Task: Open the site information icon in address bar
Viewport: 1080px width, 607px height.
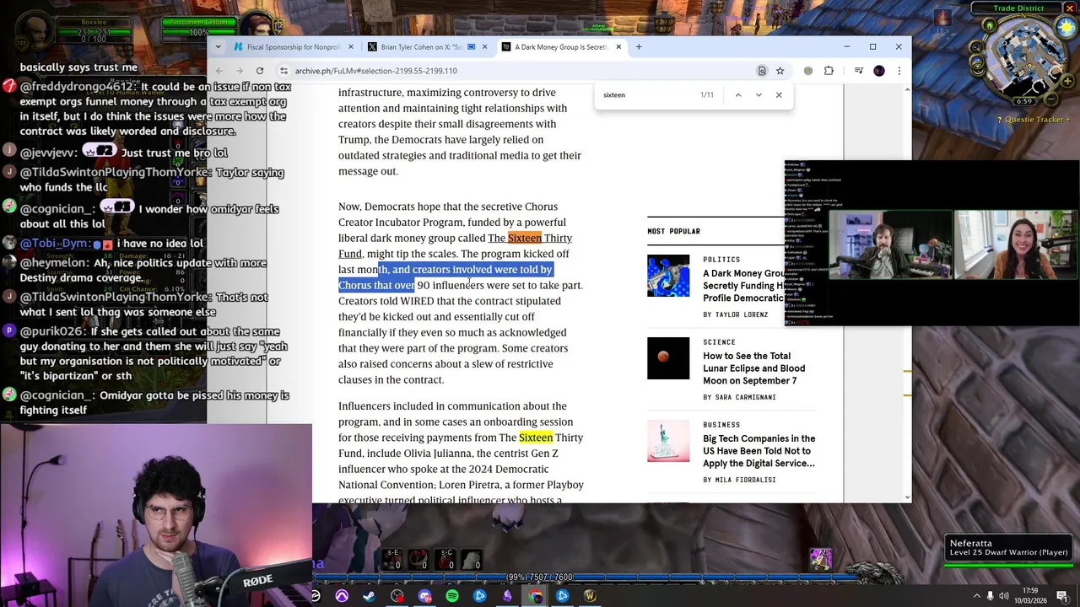Action: (x=284, y=71)
